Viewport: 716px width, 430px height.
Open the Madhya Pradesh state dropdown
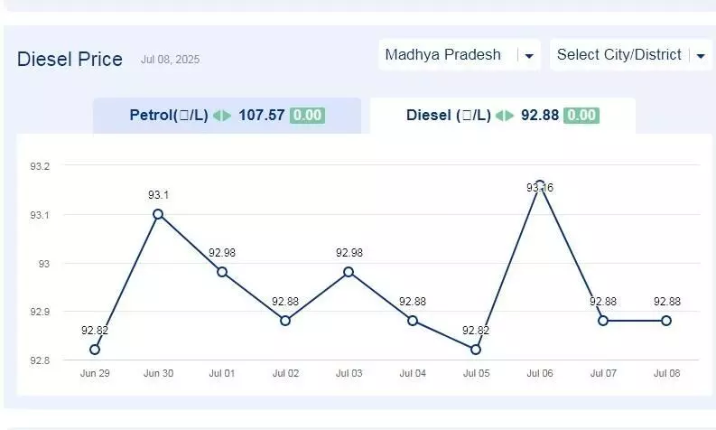pos(460,55)
